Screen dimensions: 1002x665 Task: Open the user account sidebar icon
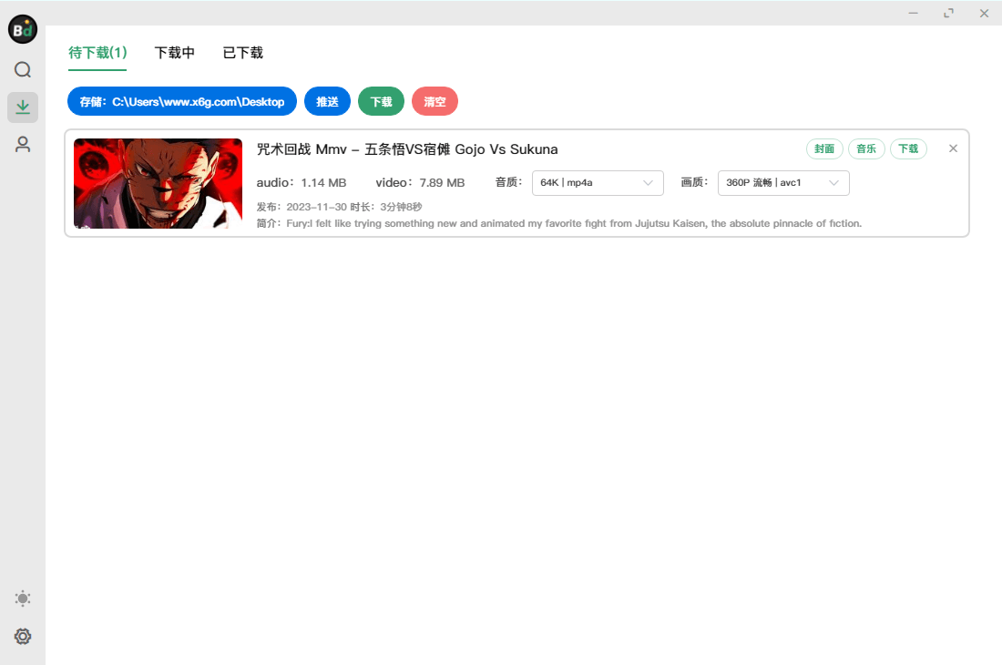[x=22, y=144]
